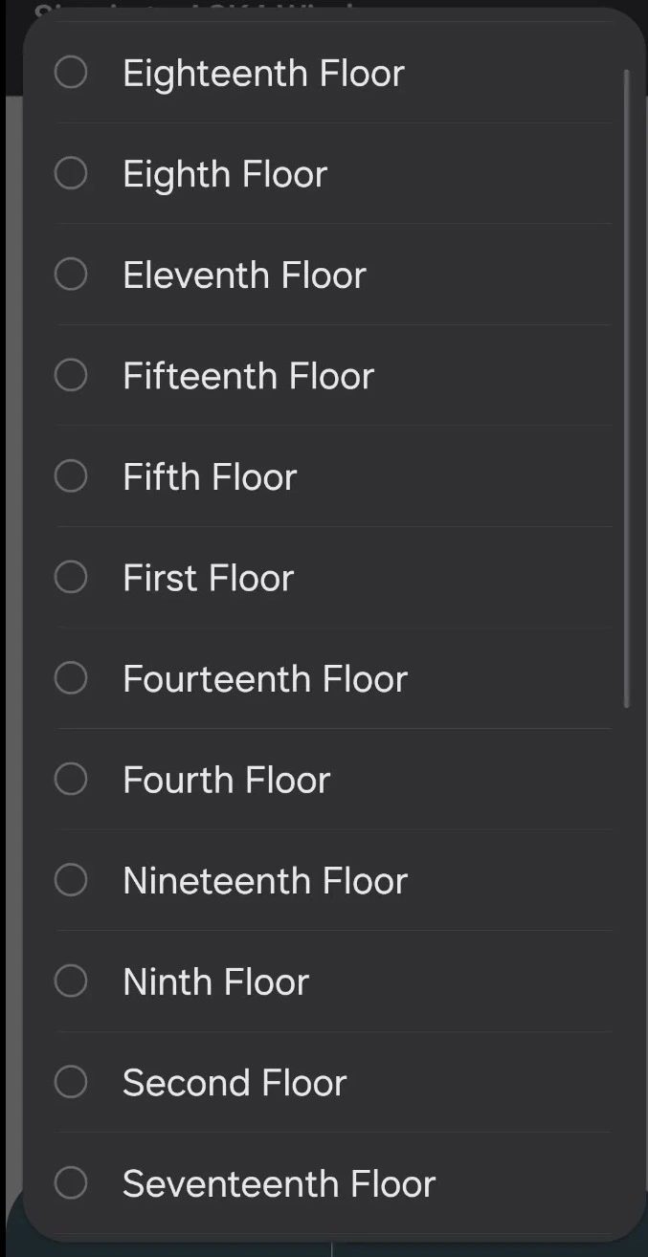Choose the First Floor radio button
The height and width of the screenshot is (1257, 648).
tap(71, 577)
